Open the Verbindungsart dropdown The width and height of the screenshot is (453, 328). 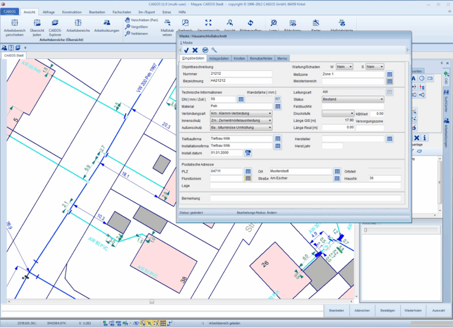(x=241, y=113)
